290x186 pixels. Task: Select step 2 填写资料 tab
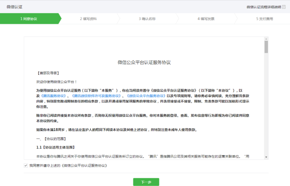point(88,18)
